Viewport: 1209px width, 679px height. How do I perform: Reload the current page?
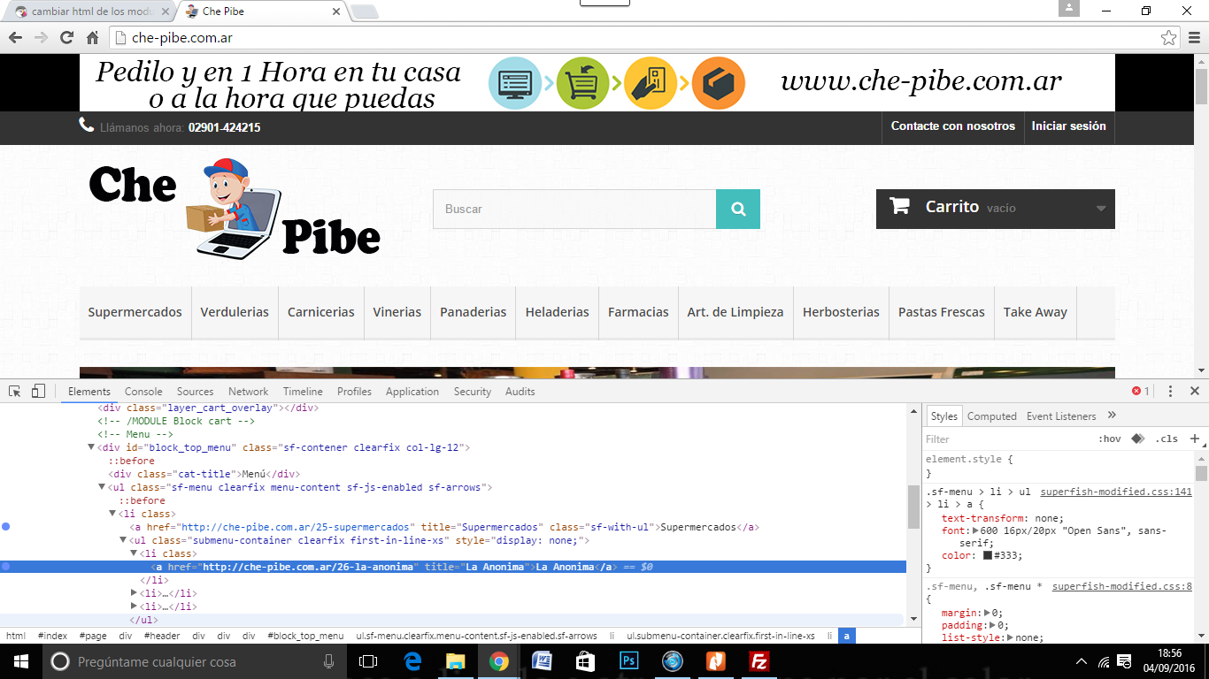[x=66, y=38]
